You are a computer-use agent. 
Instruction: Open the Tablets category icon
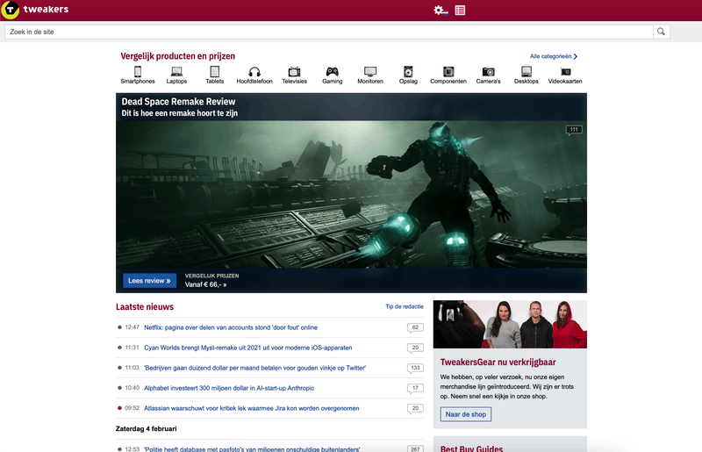[214, 72]
